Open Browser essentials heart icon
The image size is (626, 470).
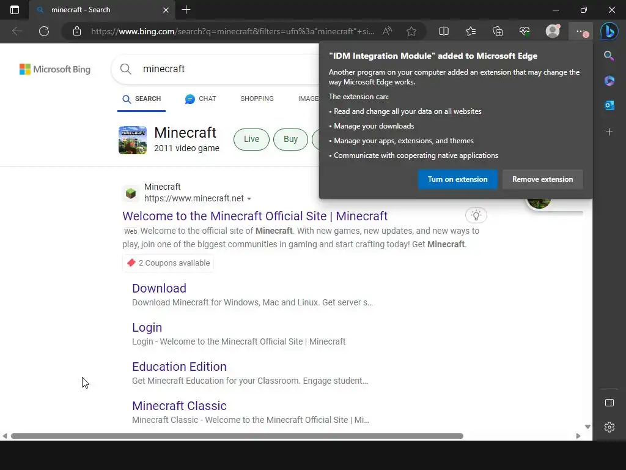525,31
